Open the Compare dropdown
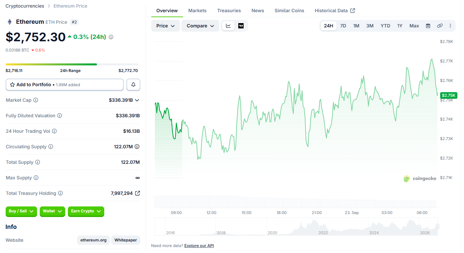 (200, 26)
